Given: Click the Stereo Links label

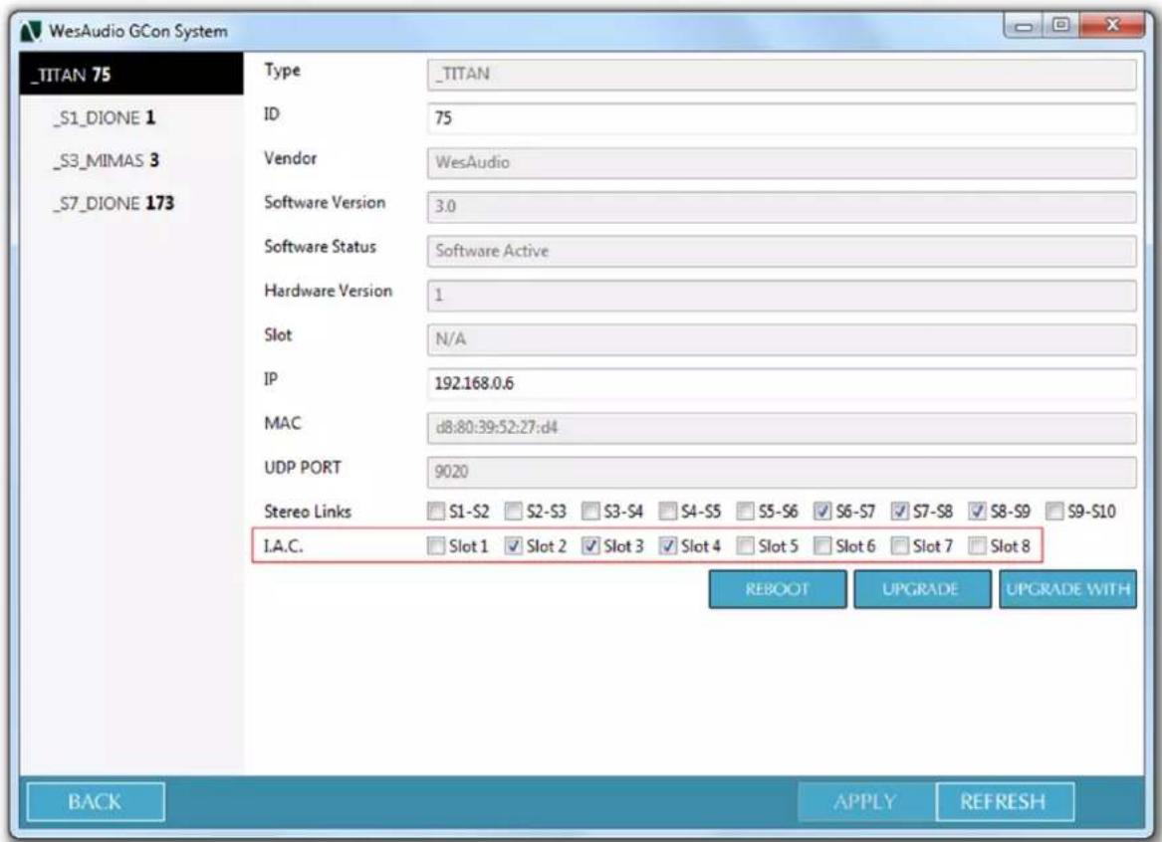Looking at the screenshot, I should [308, 512].
